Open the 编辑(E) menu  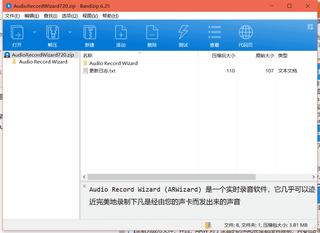click(x=32, y=16)
